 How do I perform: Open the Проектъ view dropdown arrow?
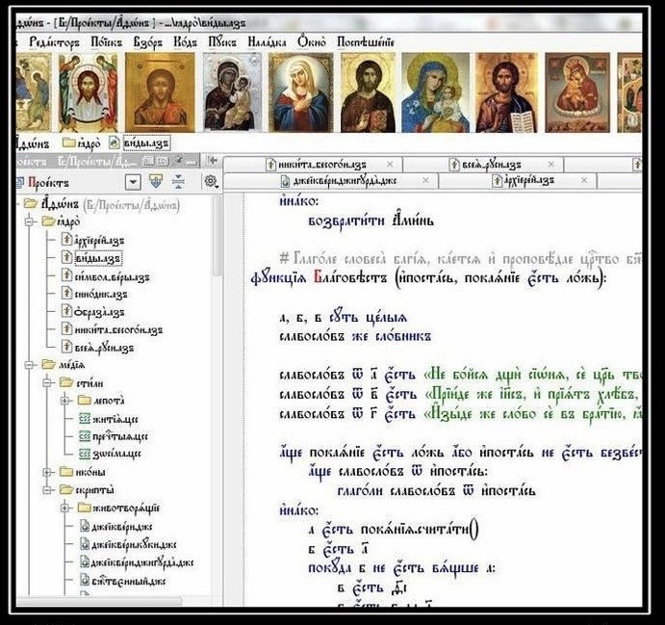[x=133, y=182]
